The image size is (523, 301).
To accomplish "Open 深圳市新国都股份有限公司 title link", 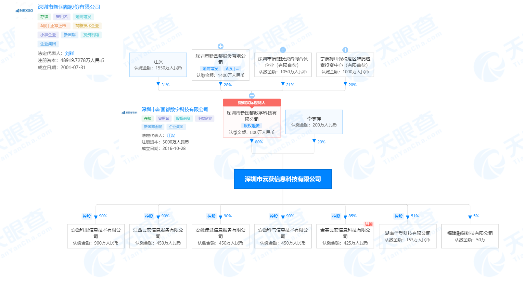I will click(69, 7).
